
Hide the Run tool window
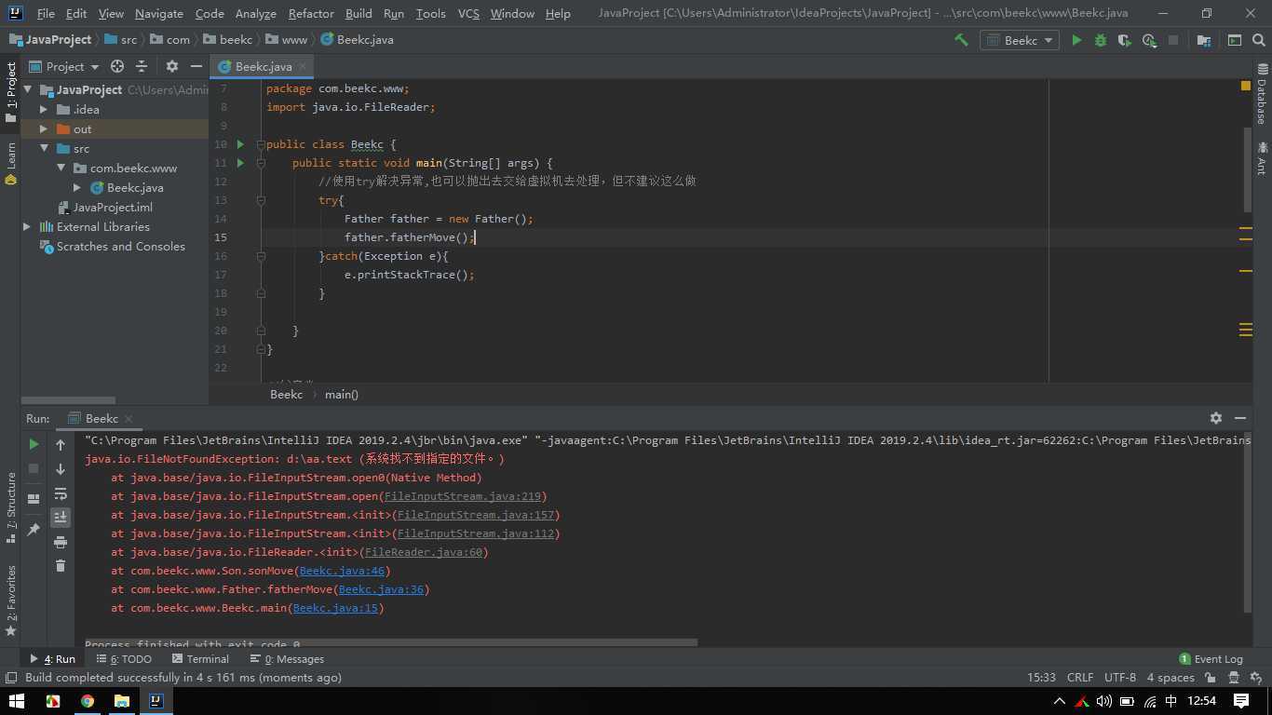1240,418
